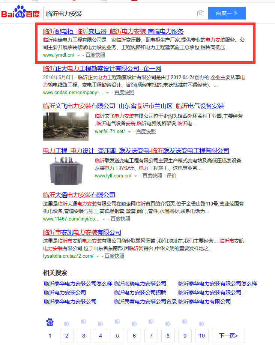This screenshot has width=275, height=345.
Task: Click the paw icon above page 5
Action: tap(117, 322)
